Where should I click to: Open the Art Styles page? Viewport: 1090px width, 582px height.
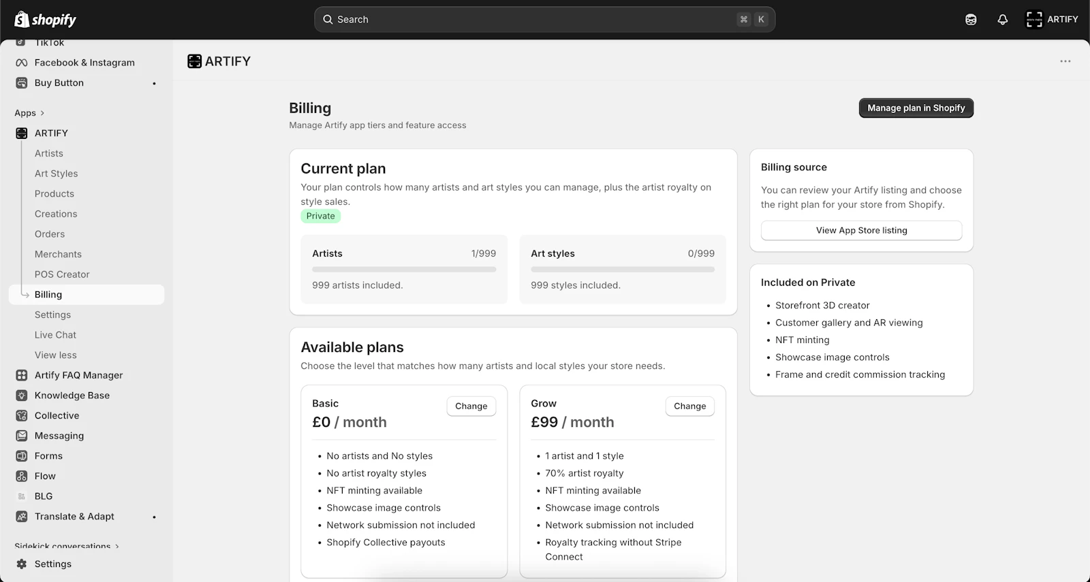tap(57, 174)
